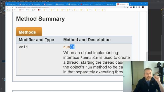The image size is (164, 92).
Task: Open a new Chrome tab with plus
Action: (x=130, y=4)
